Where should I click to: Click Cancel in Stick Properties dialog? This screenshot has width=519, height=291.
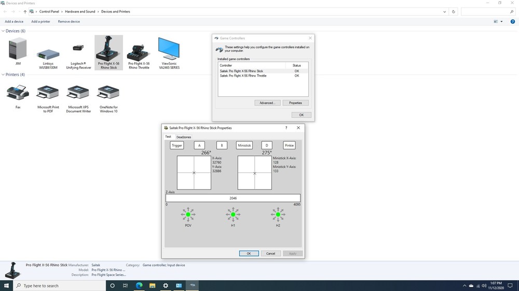click(271, 253)
